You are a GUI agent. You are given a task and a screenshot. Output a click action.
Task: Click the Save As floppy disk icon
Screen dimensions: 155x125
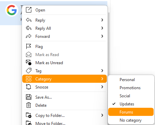pos(29,97)
